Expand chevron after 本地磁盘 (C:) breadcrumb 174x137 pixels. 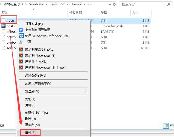point(26,4)
